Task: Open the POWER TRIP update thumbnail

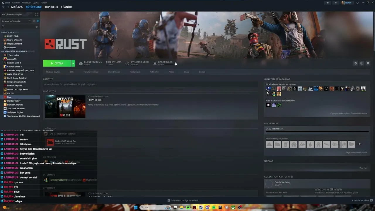Action: 65,106
